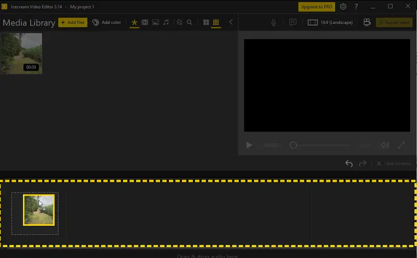Click the Upgrade to PRO button

click(x=316, y=7)
